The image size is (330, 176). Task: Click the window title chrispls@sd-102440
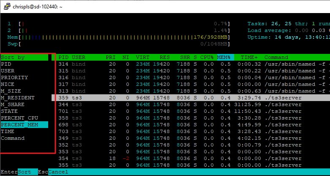coord(38,7)
